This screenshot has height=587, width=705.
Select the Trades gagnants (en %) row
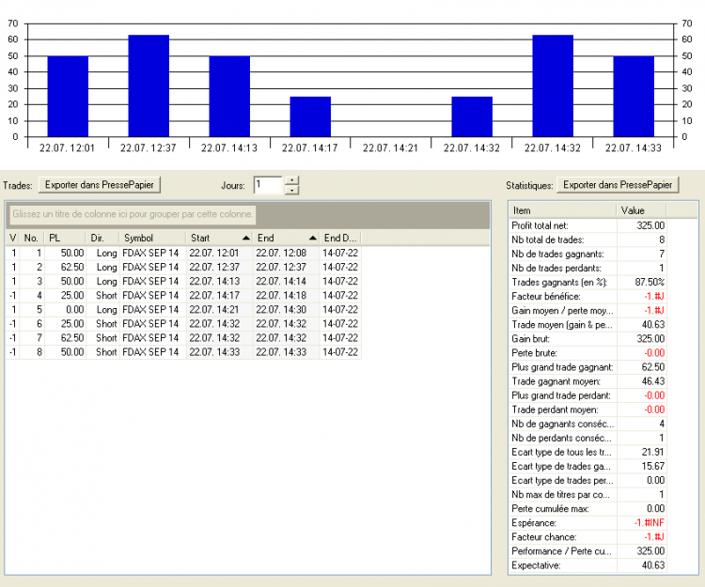[587, 282]
